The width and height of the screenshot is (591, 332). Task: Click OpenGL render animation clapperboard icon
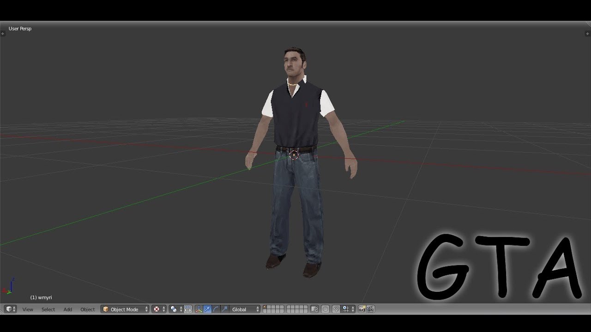coord(370,309)
